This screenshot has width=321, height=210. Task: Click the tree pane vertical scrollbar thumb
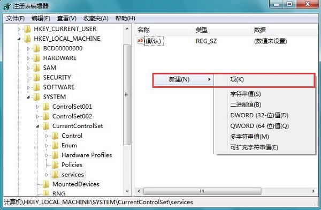(127, 95)
